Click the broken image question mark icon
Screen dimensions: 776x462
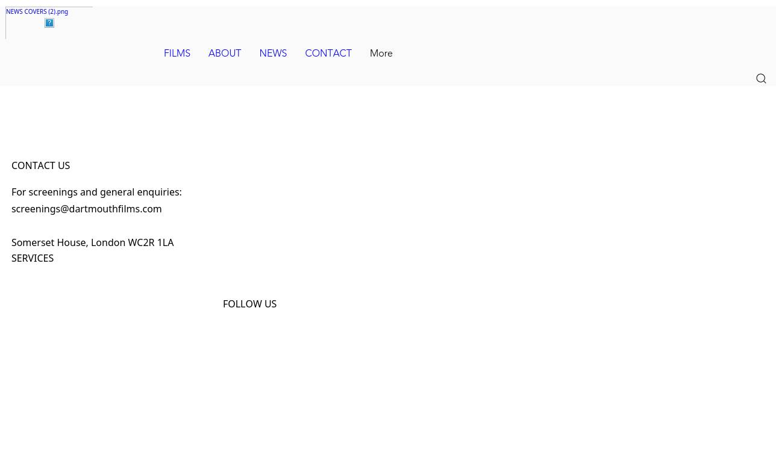(x=49, y=23)
